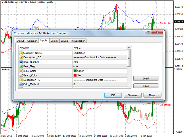Switch to the Common tab
Viewport: 184px width, 138px height.
pos(32,41)
